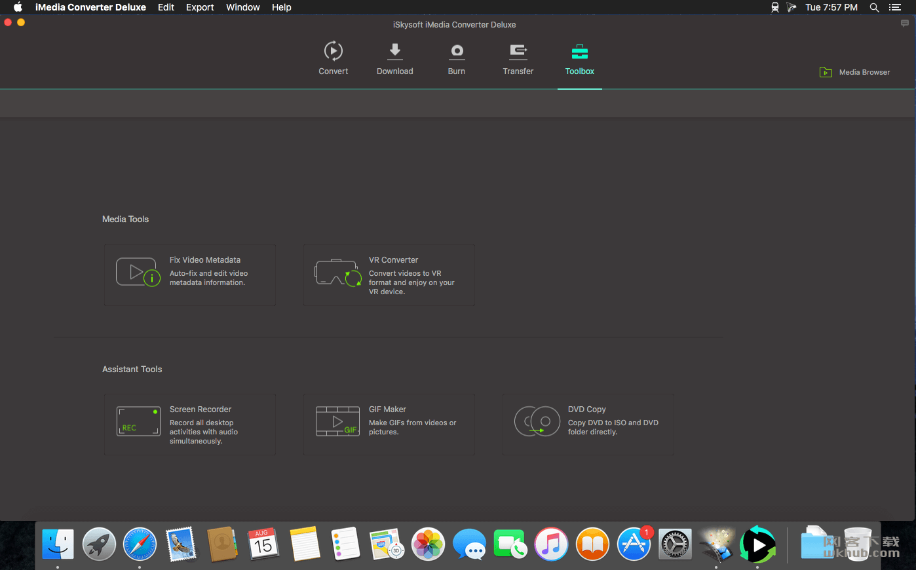
Task: Click iMedia Converter icon in the dock
Action: pyautogui.click(x=757, y=544)
